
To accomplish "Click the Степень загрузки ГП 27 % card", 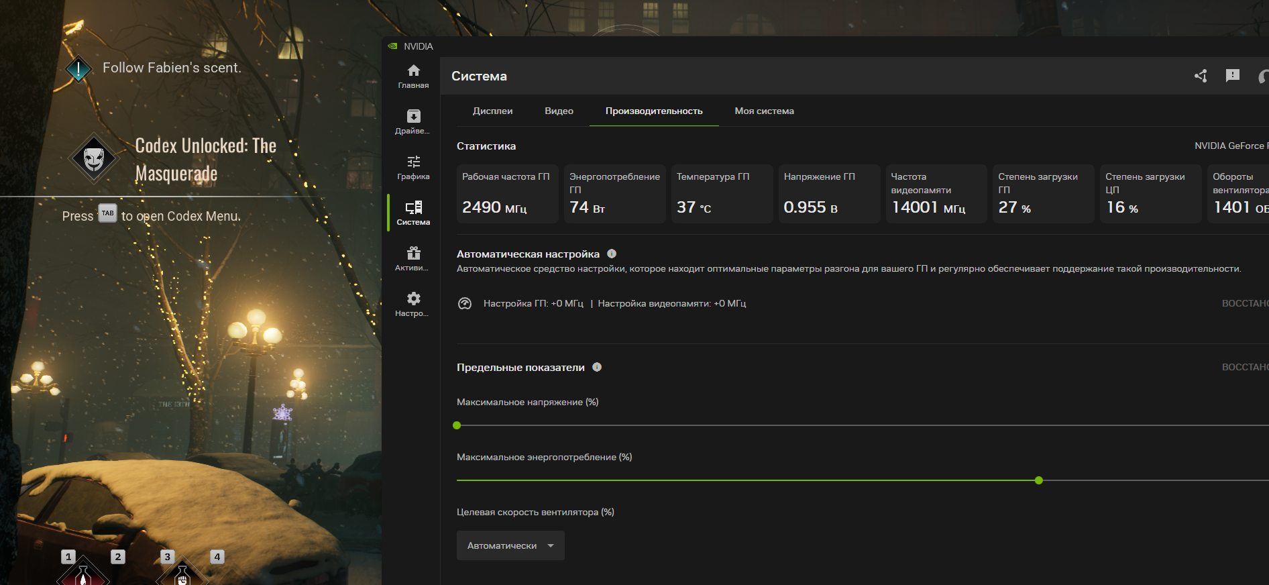I will pos(1044,194).
